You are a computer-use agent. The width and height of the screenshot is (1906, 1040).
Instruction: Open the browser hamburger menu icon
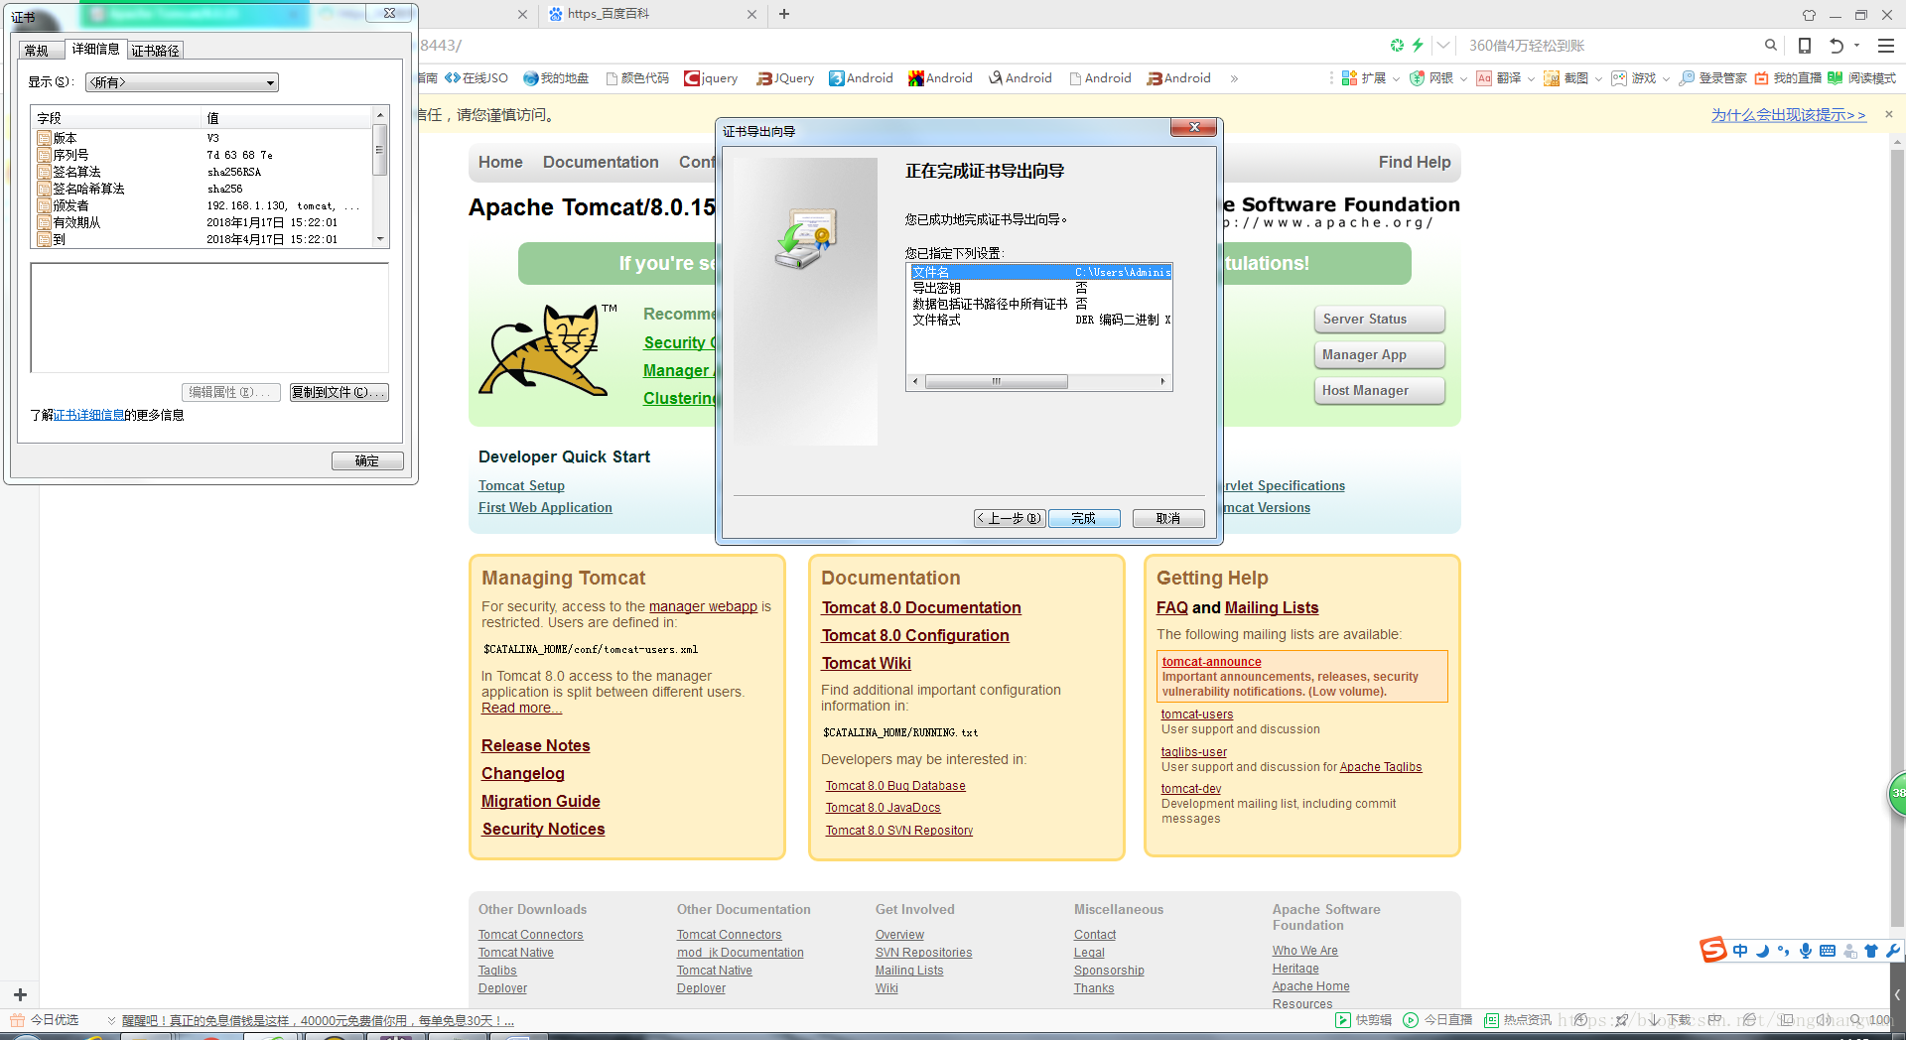tap(1886, 45)
